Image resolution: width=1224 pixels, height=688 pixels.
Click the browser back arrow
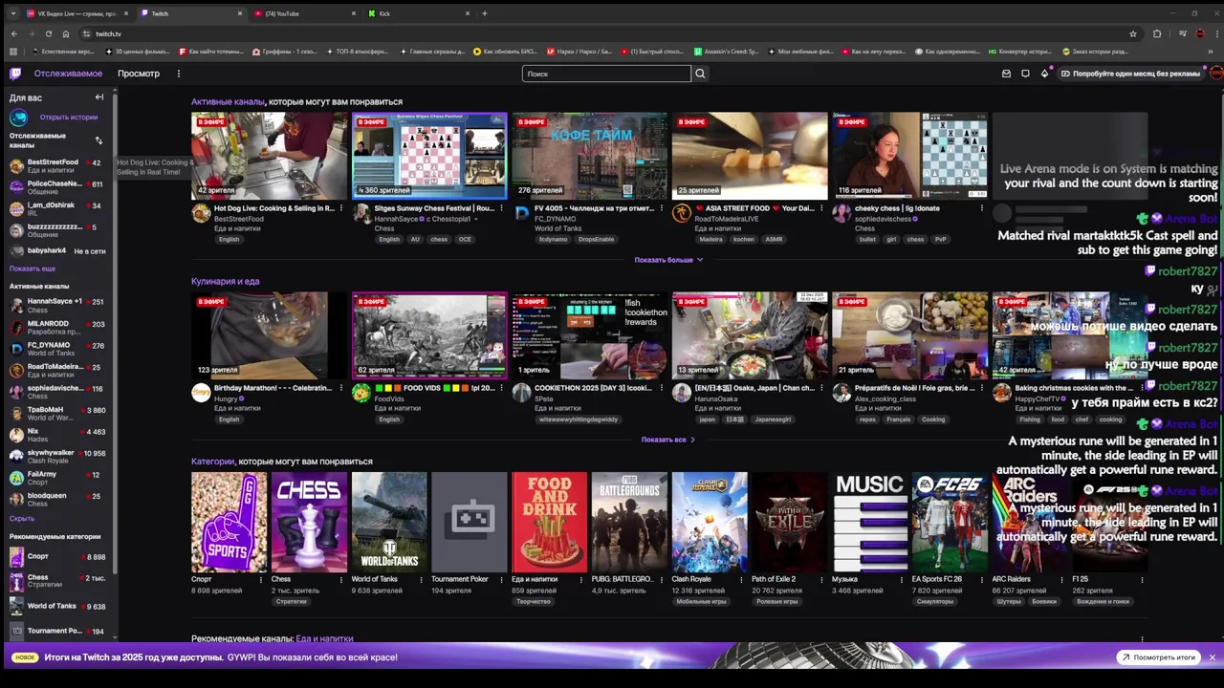13,33
